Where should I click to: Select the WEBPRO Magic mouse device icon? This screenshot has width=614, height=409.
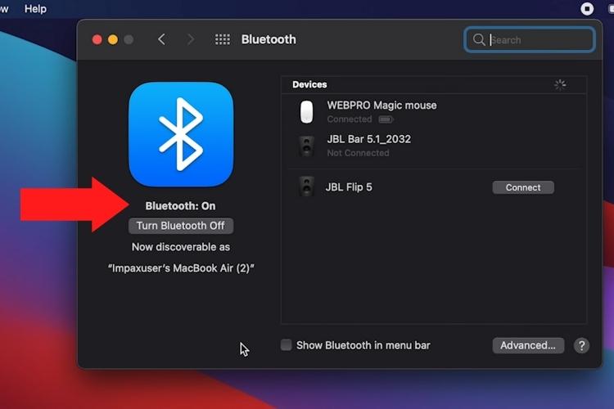coord(307,112)
